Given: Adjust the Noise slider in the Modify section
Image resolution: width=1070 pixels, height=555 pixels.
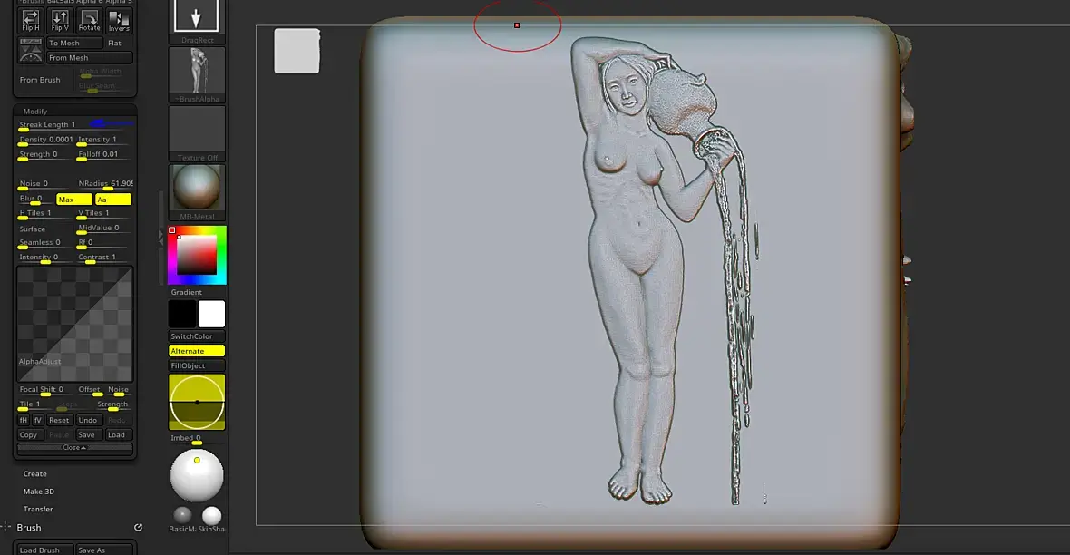Looking at the screenshot, I should [x=45, y=183].
